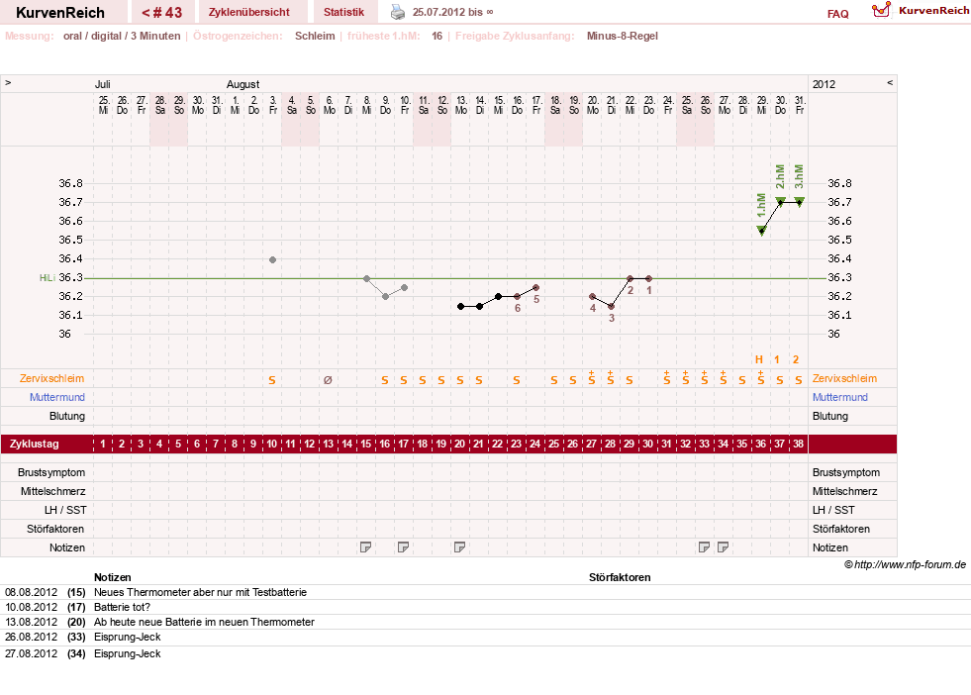Click the date 08.08.2012 in notes list

[31, 592]
